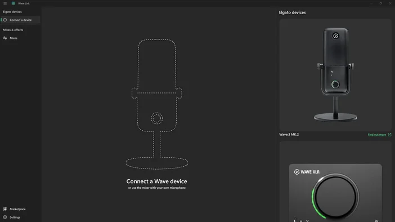This screenshot has width=395, height=222.
Task: Click the Elgato devices panel heading
Action: (292, 12)
